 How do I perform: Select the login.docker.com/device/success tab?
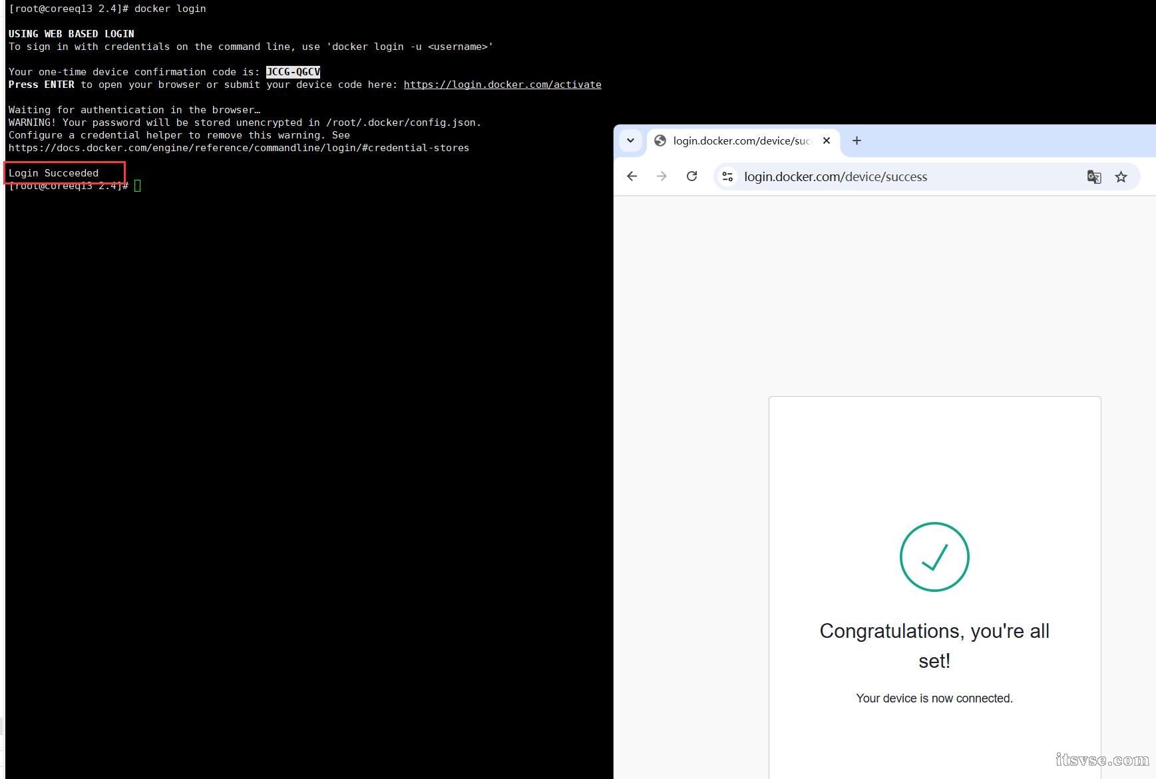coord(743,141)
